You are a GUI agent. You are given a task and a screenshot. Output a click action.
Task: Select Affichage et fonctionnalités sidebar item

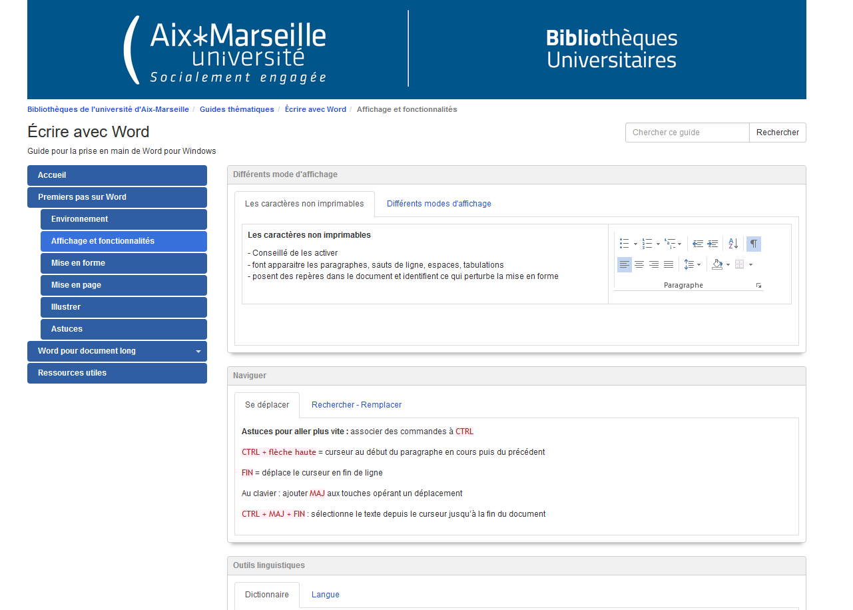pyautogui.click(x=124, y=241)
